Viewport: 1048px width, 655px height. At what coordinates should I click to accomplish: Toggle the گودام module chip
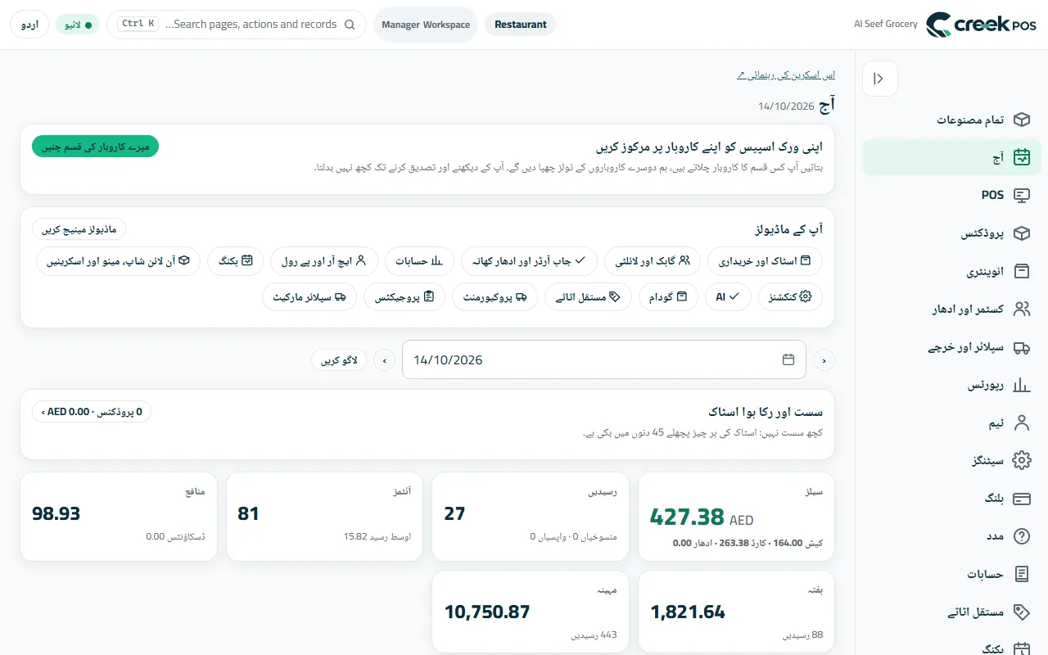[x=668, y=296]
